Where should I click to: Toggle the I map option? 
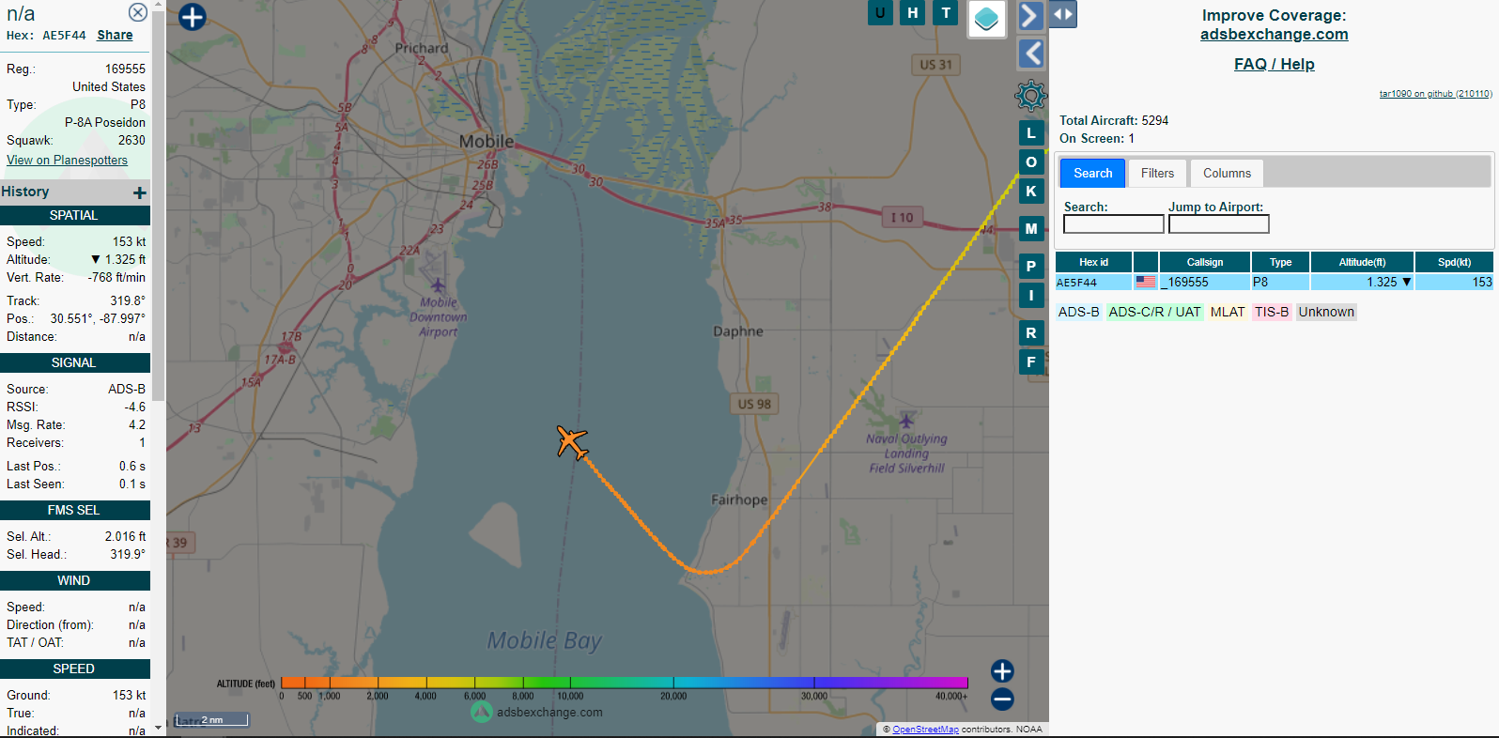coord(1031,295)
